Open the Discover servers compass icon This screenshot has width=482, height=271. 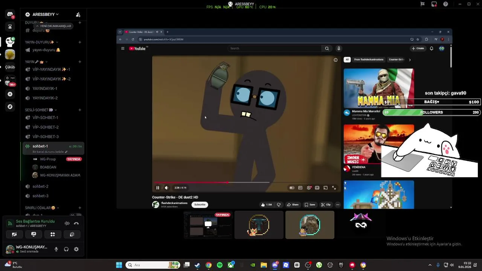click(10, 107)
